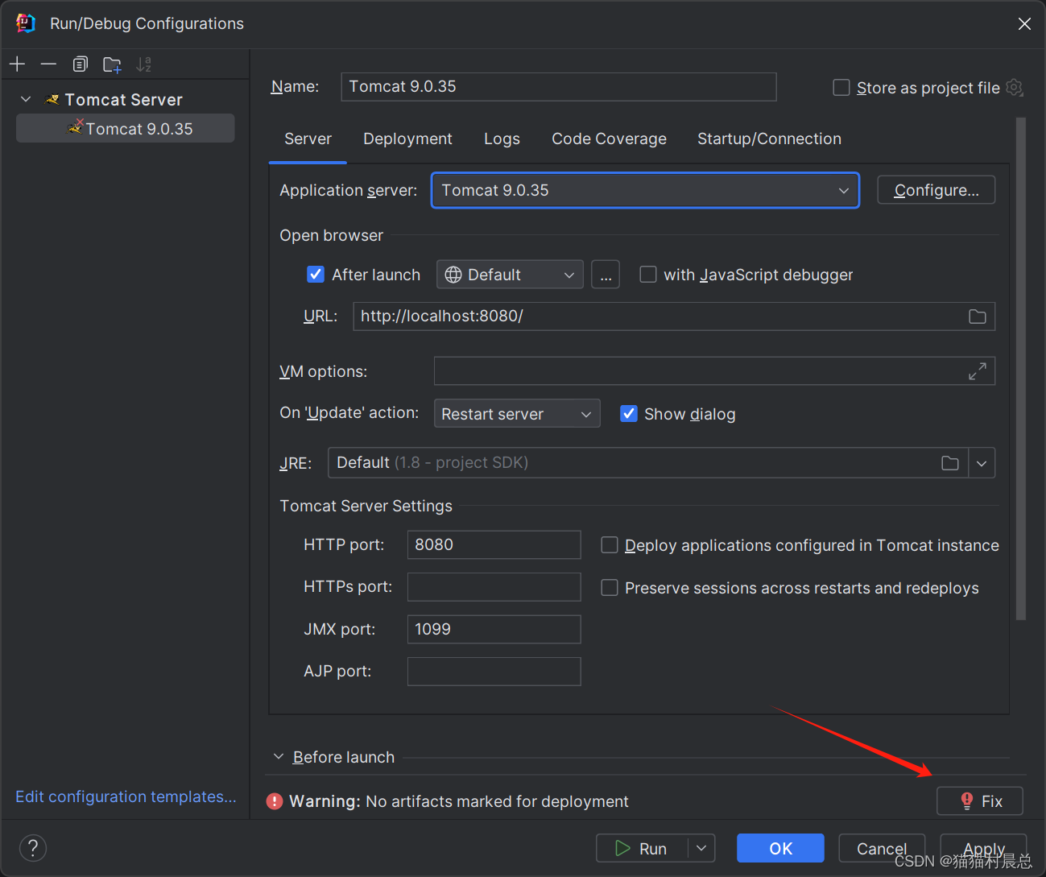Toggle Show dialog checkbox
This screenshot has height=877, width=1046.
click(629, 414)
